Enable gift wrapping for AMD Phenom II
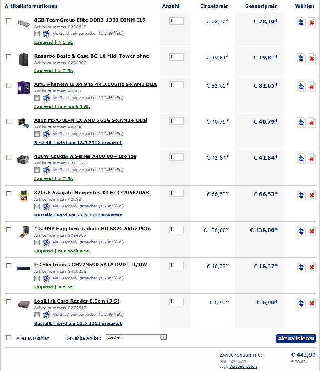Screen dimensions: 320x371 [37, 98]
